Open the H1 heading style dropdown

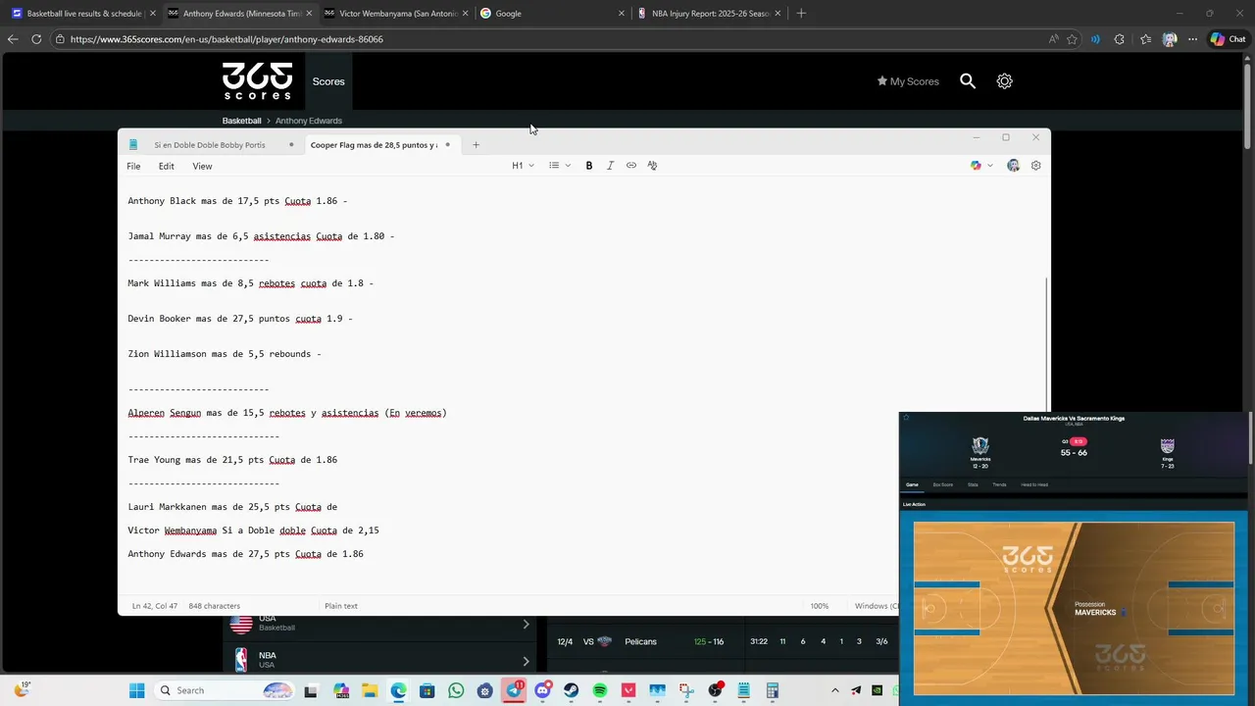[523, 166]
